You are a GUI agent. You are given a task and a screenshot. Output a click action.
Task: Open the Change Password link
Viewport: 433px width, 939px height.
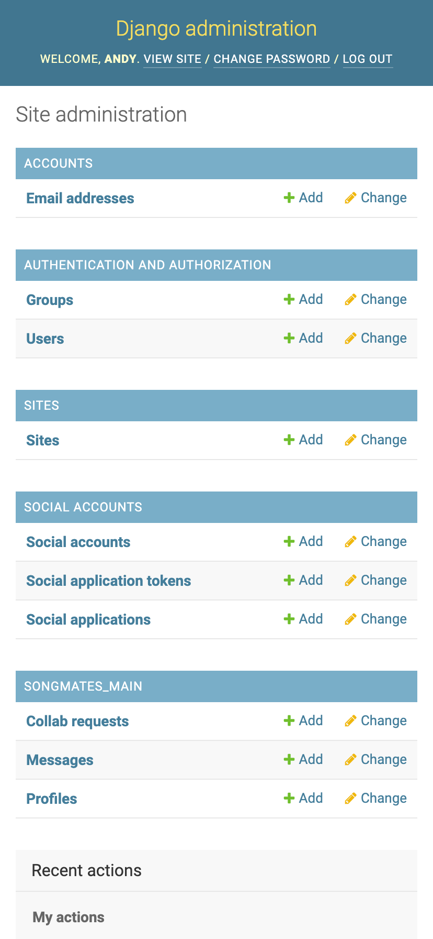(x=272, y=59)
